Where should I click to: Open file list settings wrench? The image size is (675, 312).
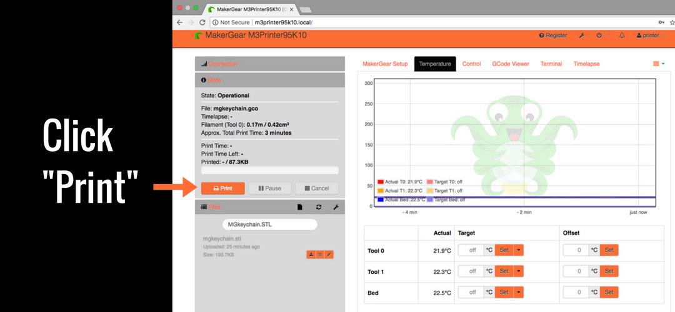(336, 207)
